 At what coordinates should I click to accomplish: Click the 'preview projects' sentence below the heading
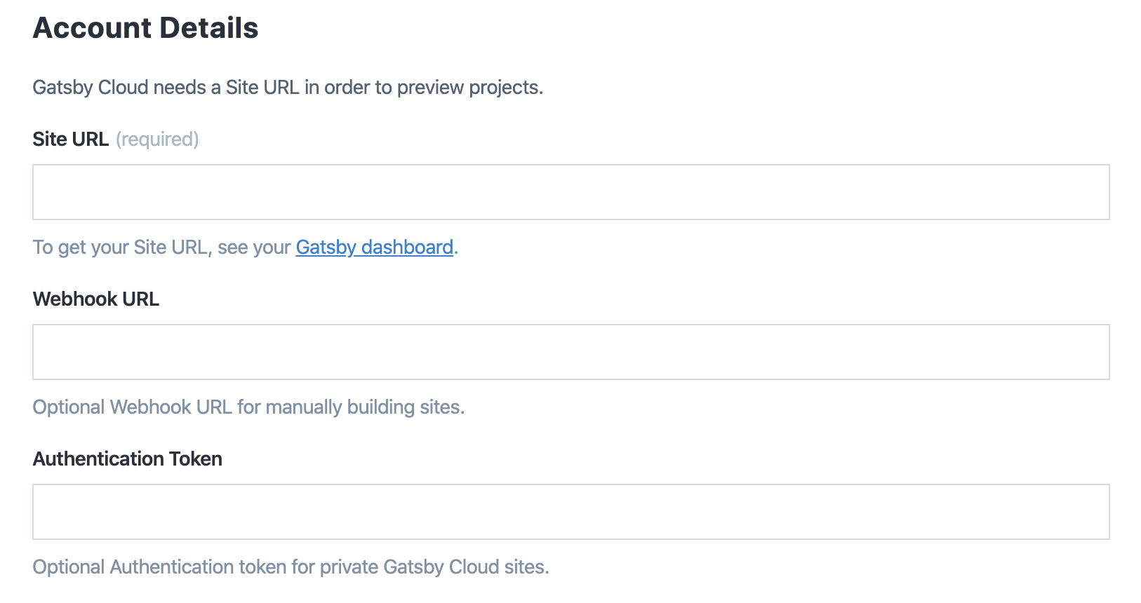[470, 88]
